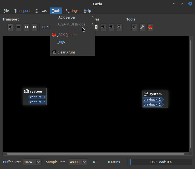The image size is (195, 169).
Task: Open the Buffer Size dropdown
Action: tap(32, 162)
